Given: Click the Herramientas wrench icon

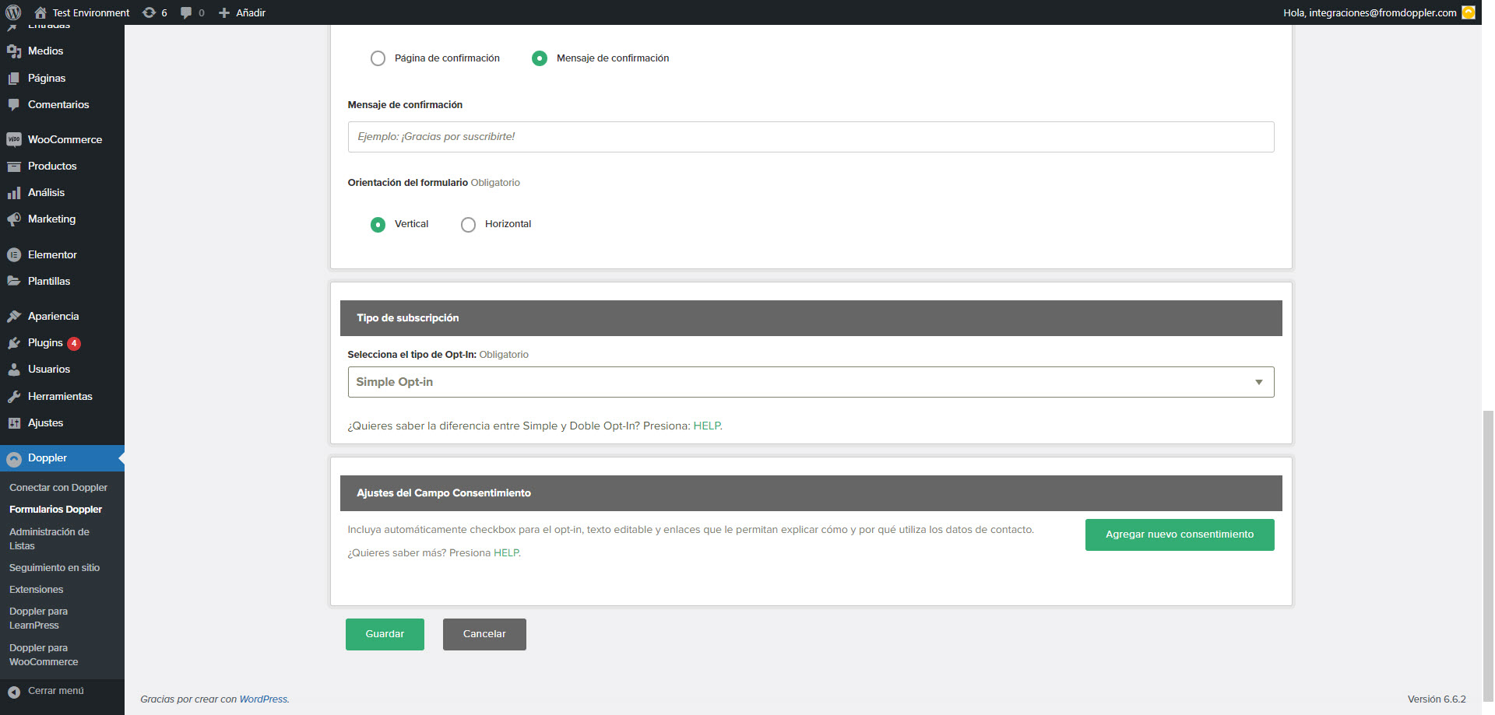Looking at the screenshot, I should [x=14, y=396].
